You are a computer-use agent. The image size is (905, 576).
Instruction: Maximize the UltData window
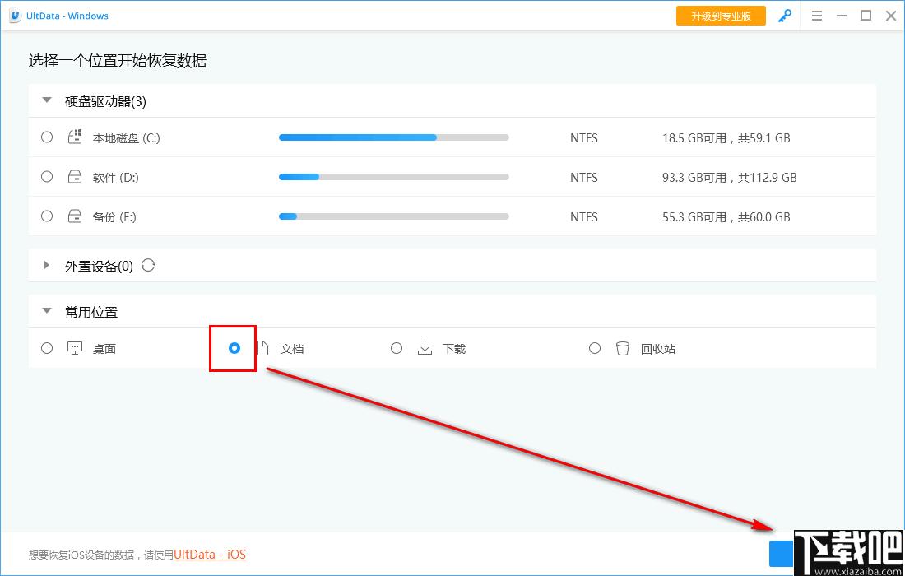click(x=866, y=16)
